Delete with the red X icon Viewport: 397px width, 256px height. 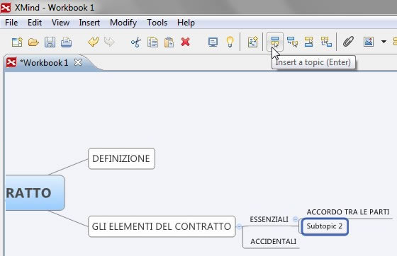(186, 42)
